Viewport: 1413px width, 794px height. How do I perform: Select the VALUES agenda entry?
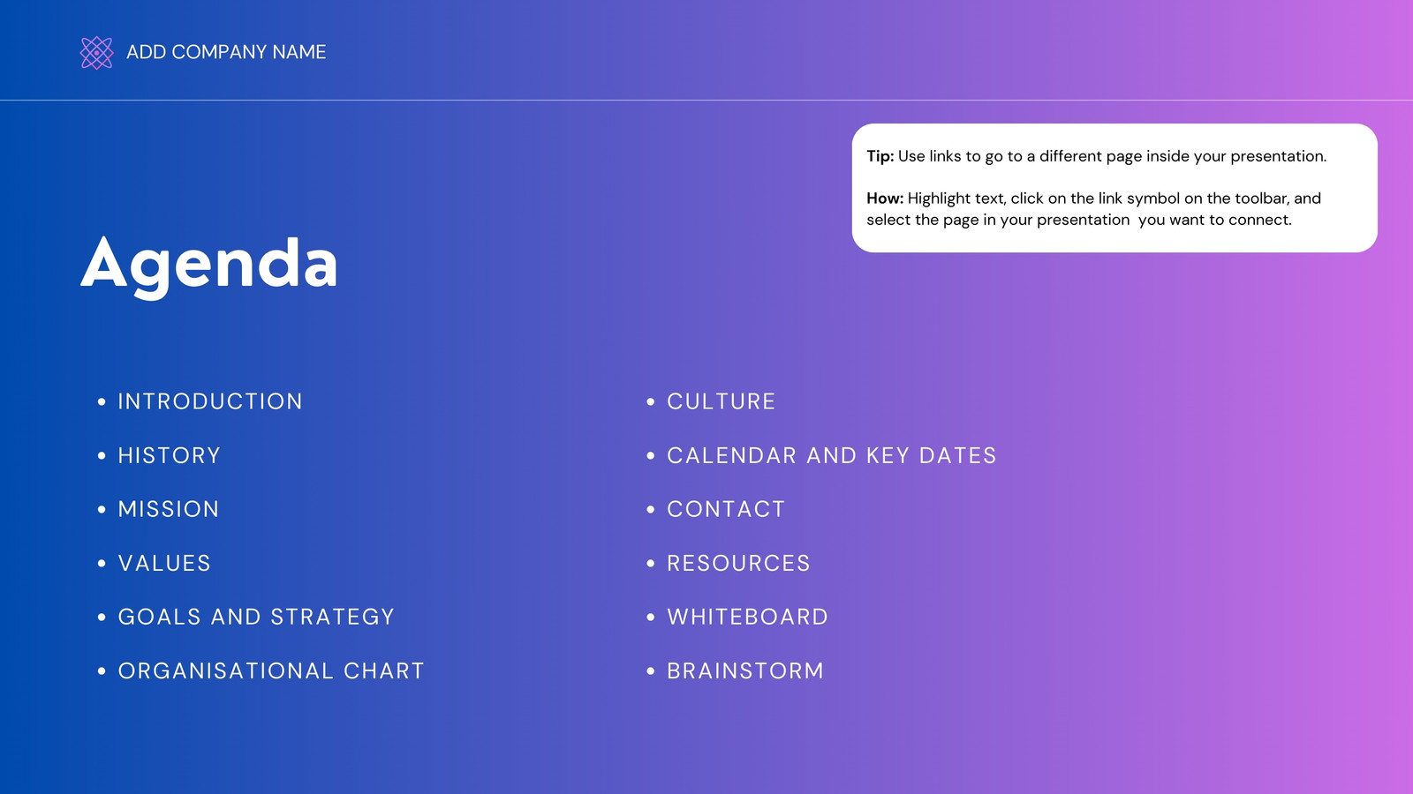tap(164, 563)
